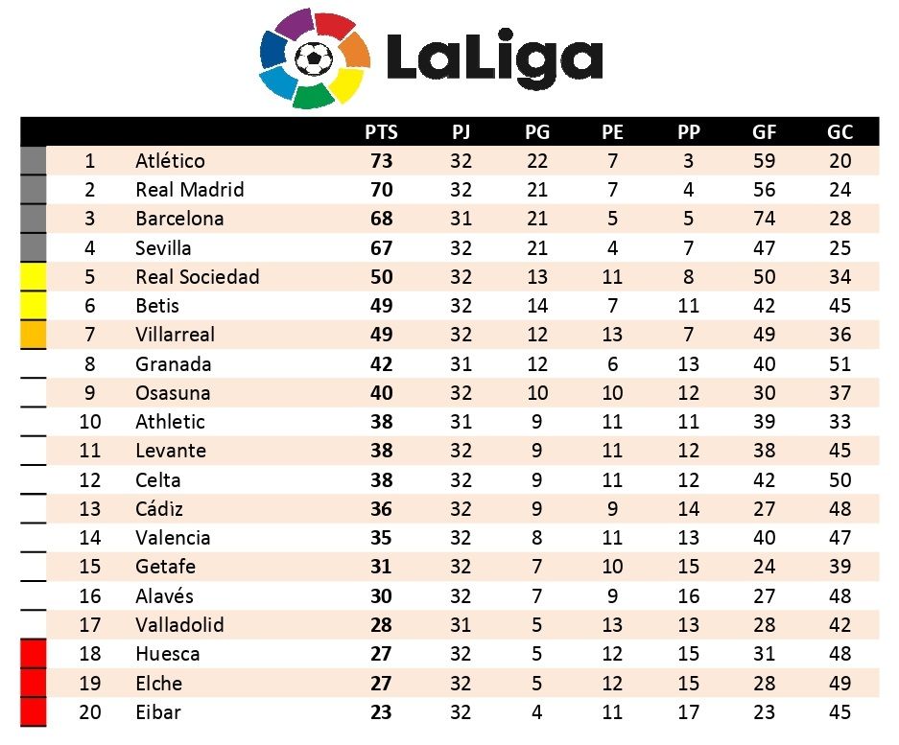
Task: Click the Barcelona team name
Action: [x=179, y=219]
